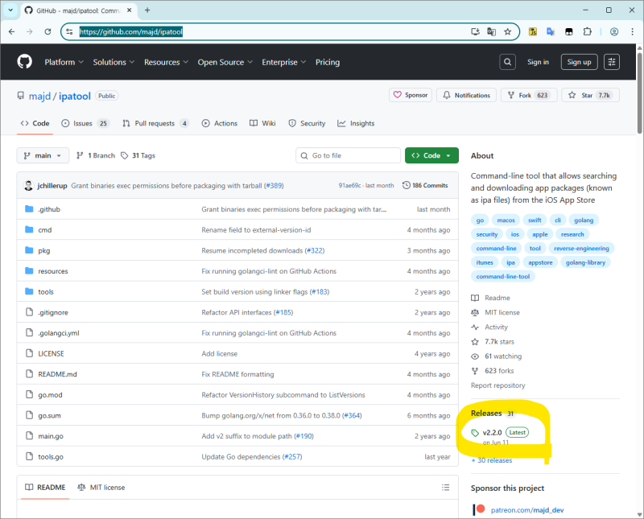Bookmark this page with the star icon

508,31
